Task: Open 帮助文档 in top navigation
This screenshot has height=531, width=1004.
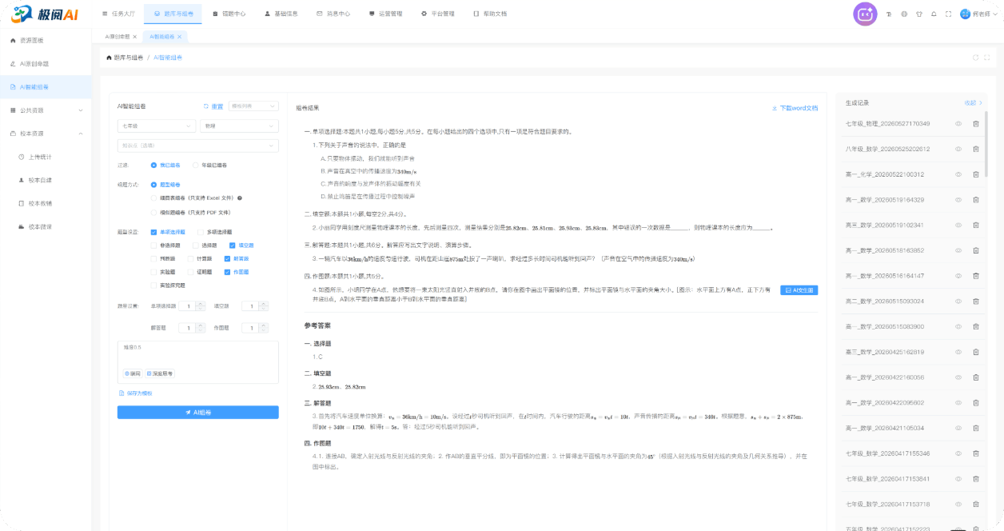Action: click(x=490, y=14)
